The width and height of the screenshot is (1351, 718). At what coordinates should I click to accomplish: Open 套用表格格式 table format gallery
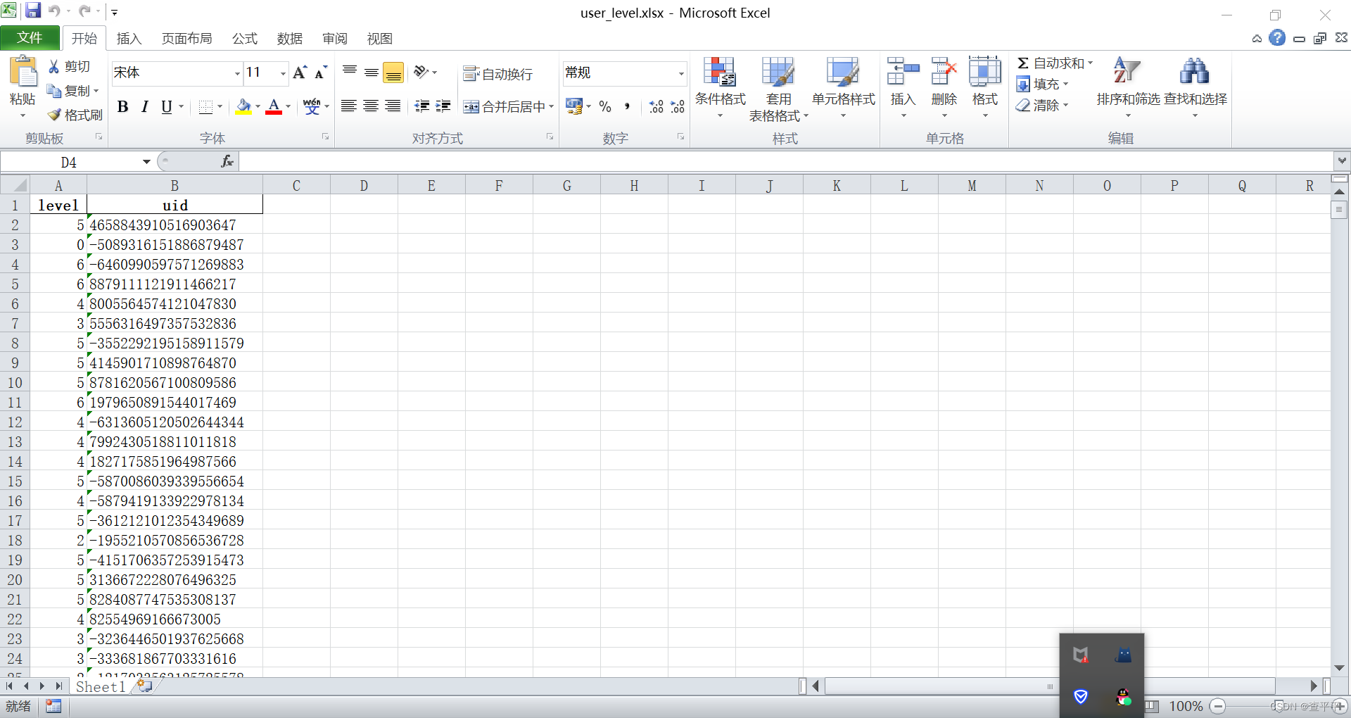coord(778,89)
